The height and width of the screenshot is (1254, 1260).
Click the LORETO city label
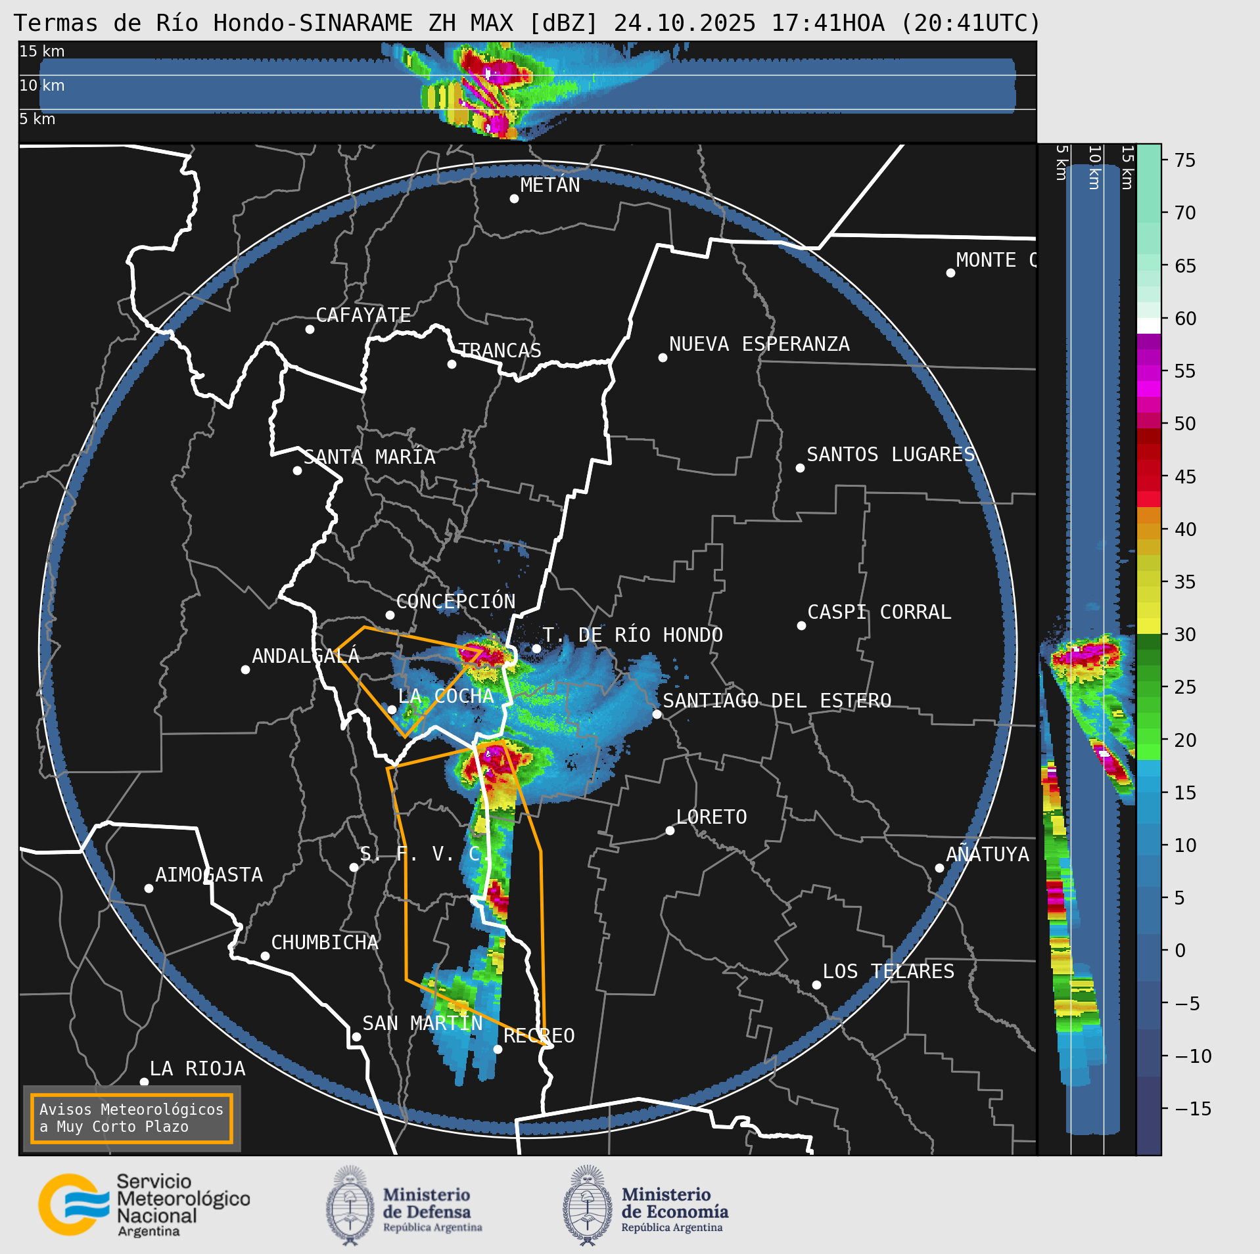(712, 817)
